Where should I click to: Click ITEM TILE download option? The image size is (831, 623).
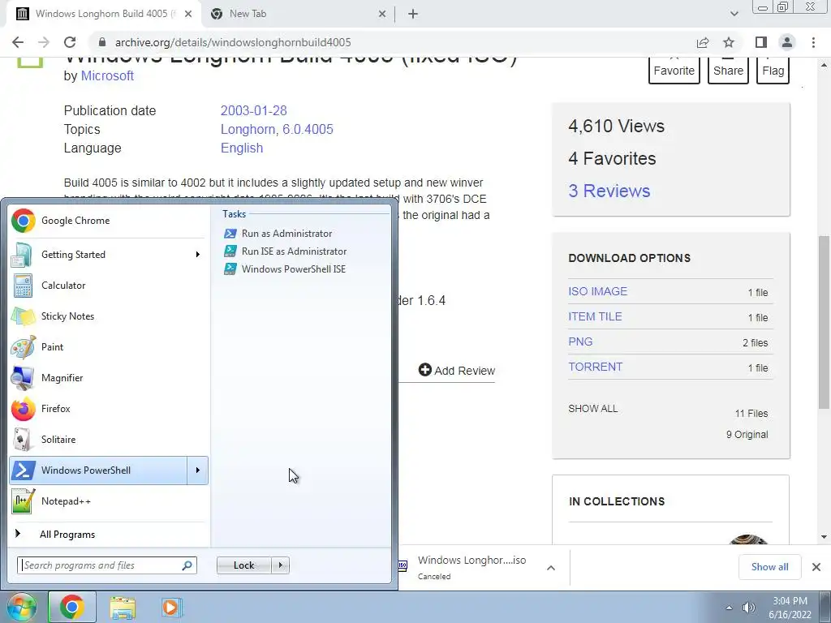(595, 317)
